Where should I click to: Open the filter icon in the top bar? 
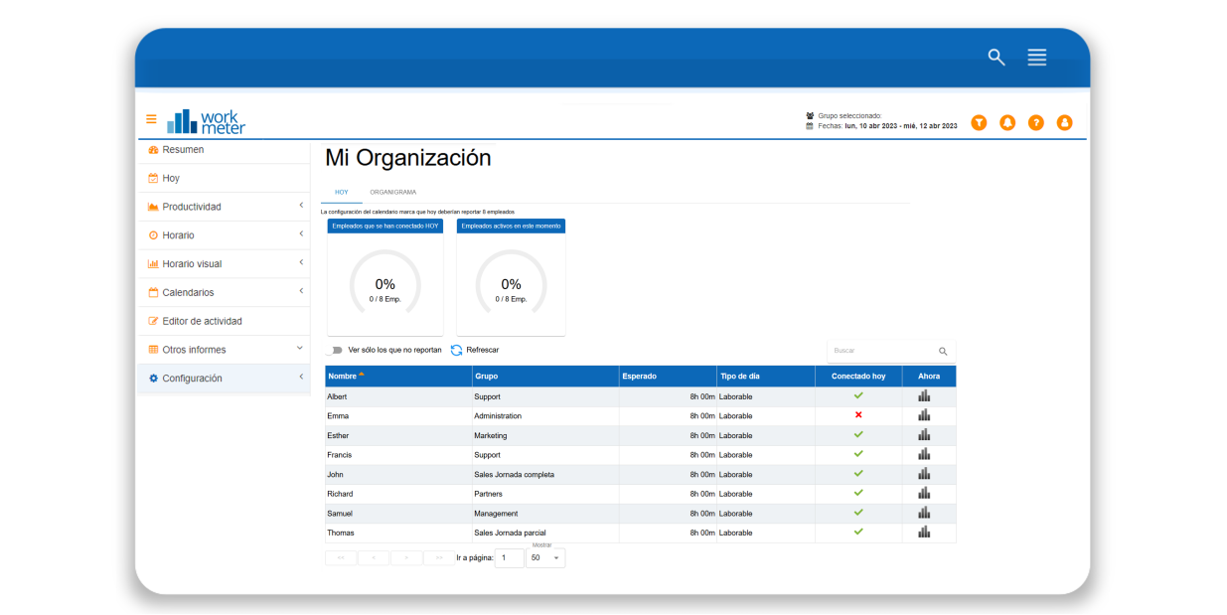click(x=980, y=121)
